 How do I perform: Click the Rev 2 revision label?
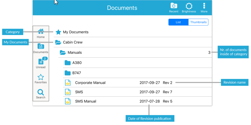pyautogui.click(x=168, y=83)
